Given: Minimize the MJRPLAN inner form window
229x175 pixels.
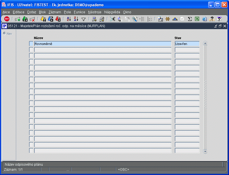Looking at the screenshot, I should click(x=216, y=26).
